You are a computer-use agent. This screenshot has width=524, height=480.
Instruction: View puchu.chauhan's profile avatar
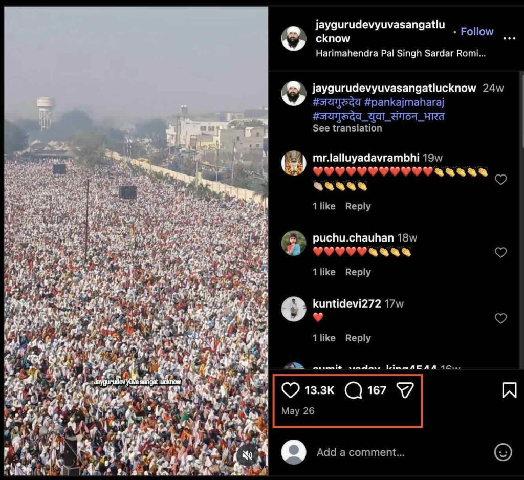click(294, 244)
